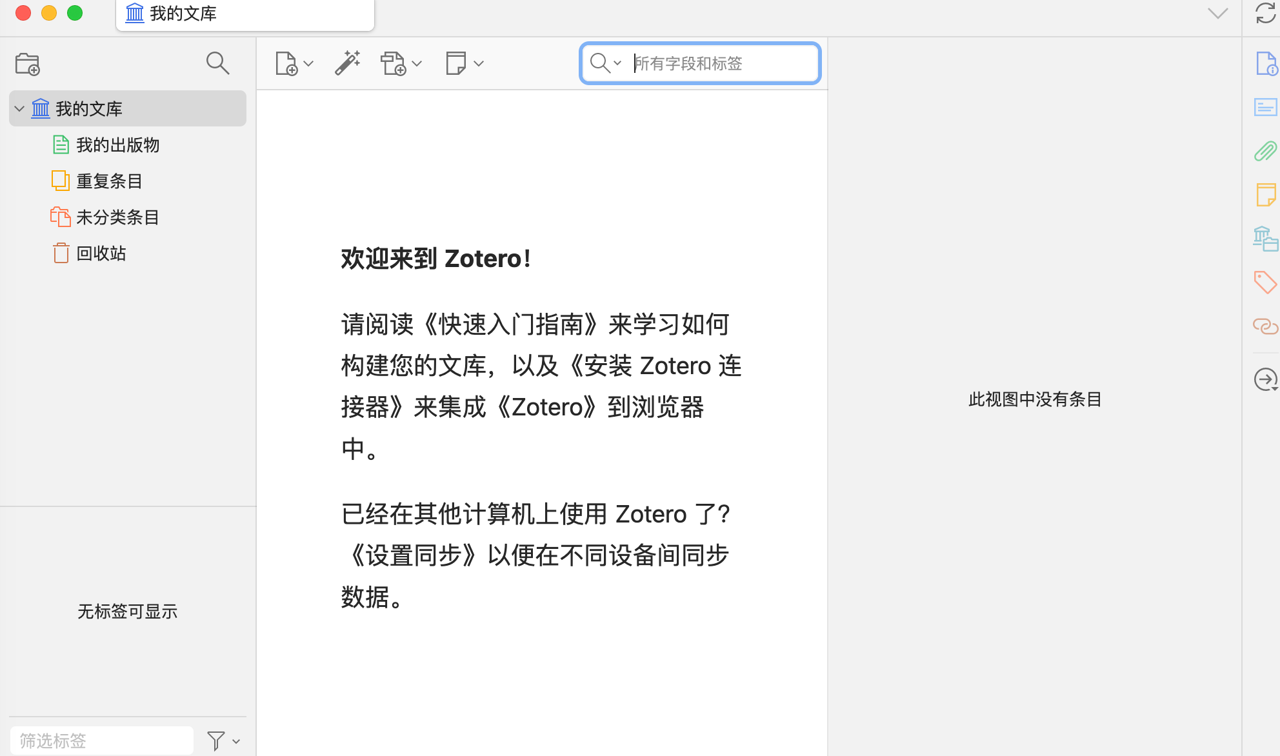Open the Libraries and Collections pane icon
1280x756 pixels.
1266,239
